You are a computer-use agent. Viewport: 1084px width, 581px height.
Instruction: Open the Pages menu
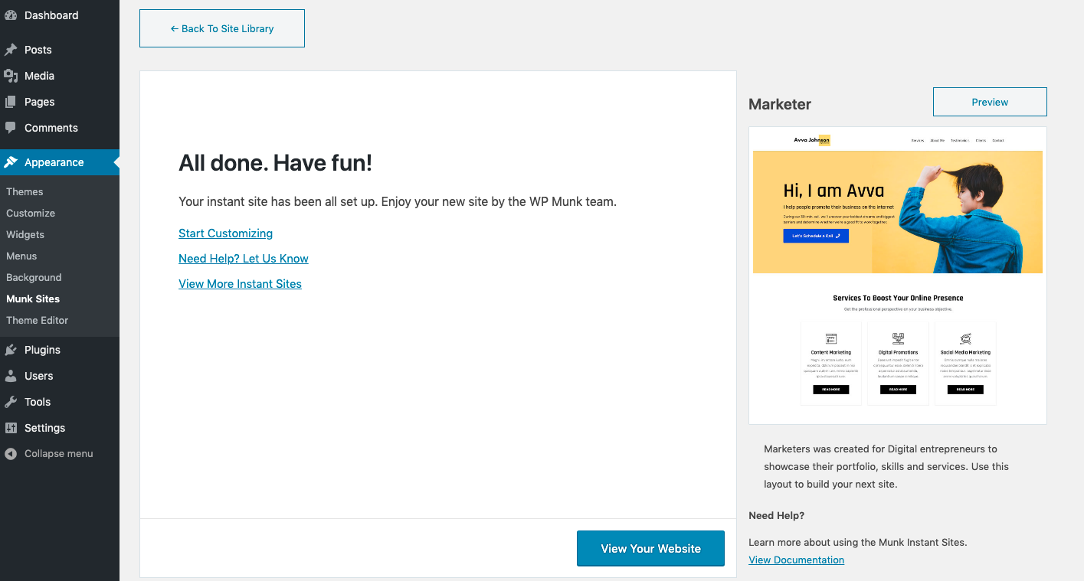coord(40,102)
